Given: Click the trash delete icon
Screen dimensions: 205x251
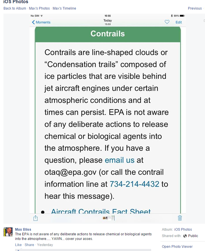Looking at the screenshot, I should point(180,218).
